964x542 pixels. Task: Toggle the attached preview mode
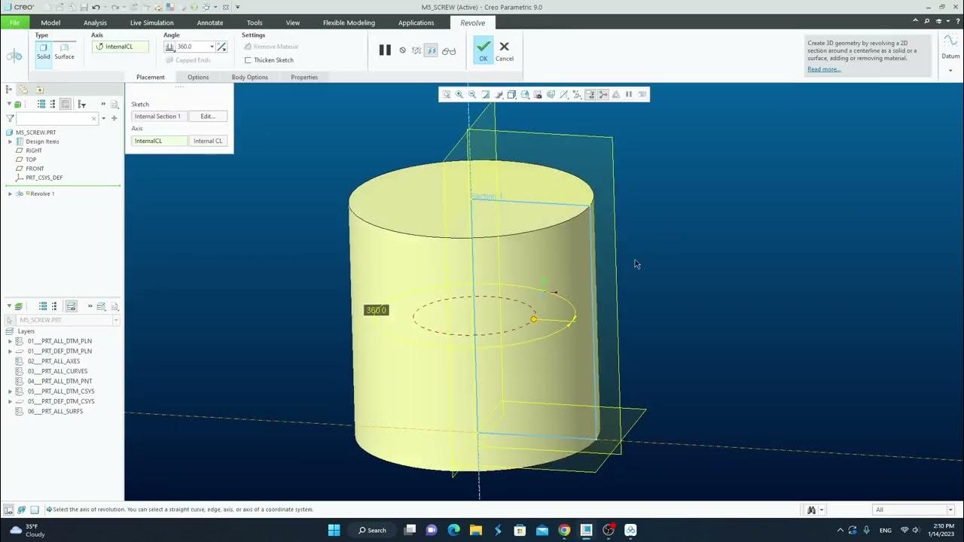[432, 50]
